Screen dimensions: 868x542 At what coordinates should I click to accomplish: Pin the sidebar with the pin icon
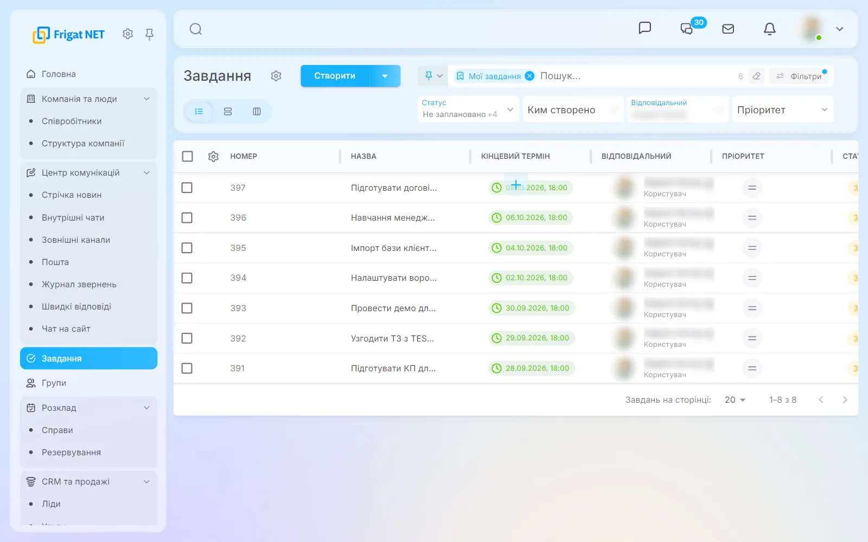150,34
